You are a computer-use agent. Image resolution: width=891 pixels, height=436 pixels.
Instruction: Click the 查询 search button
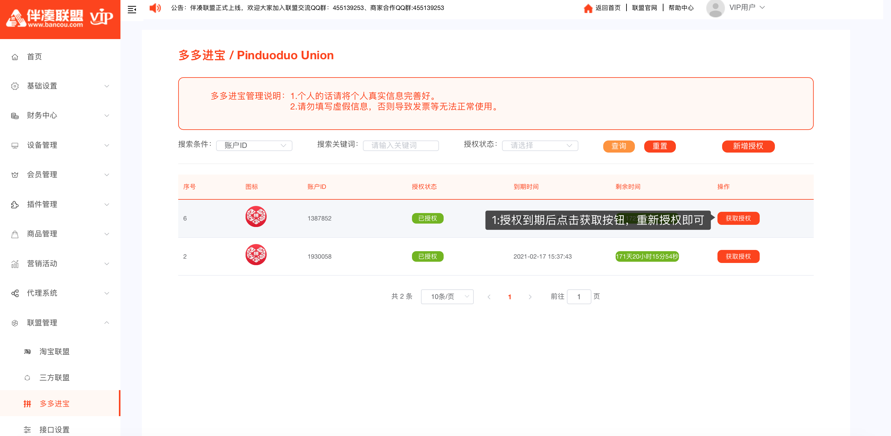(619, 146)
